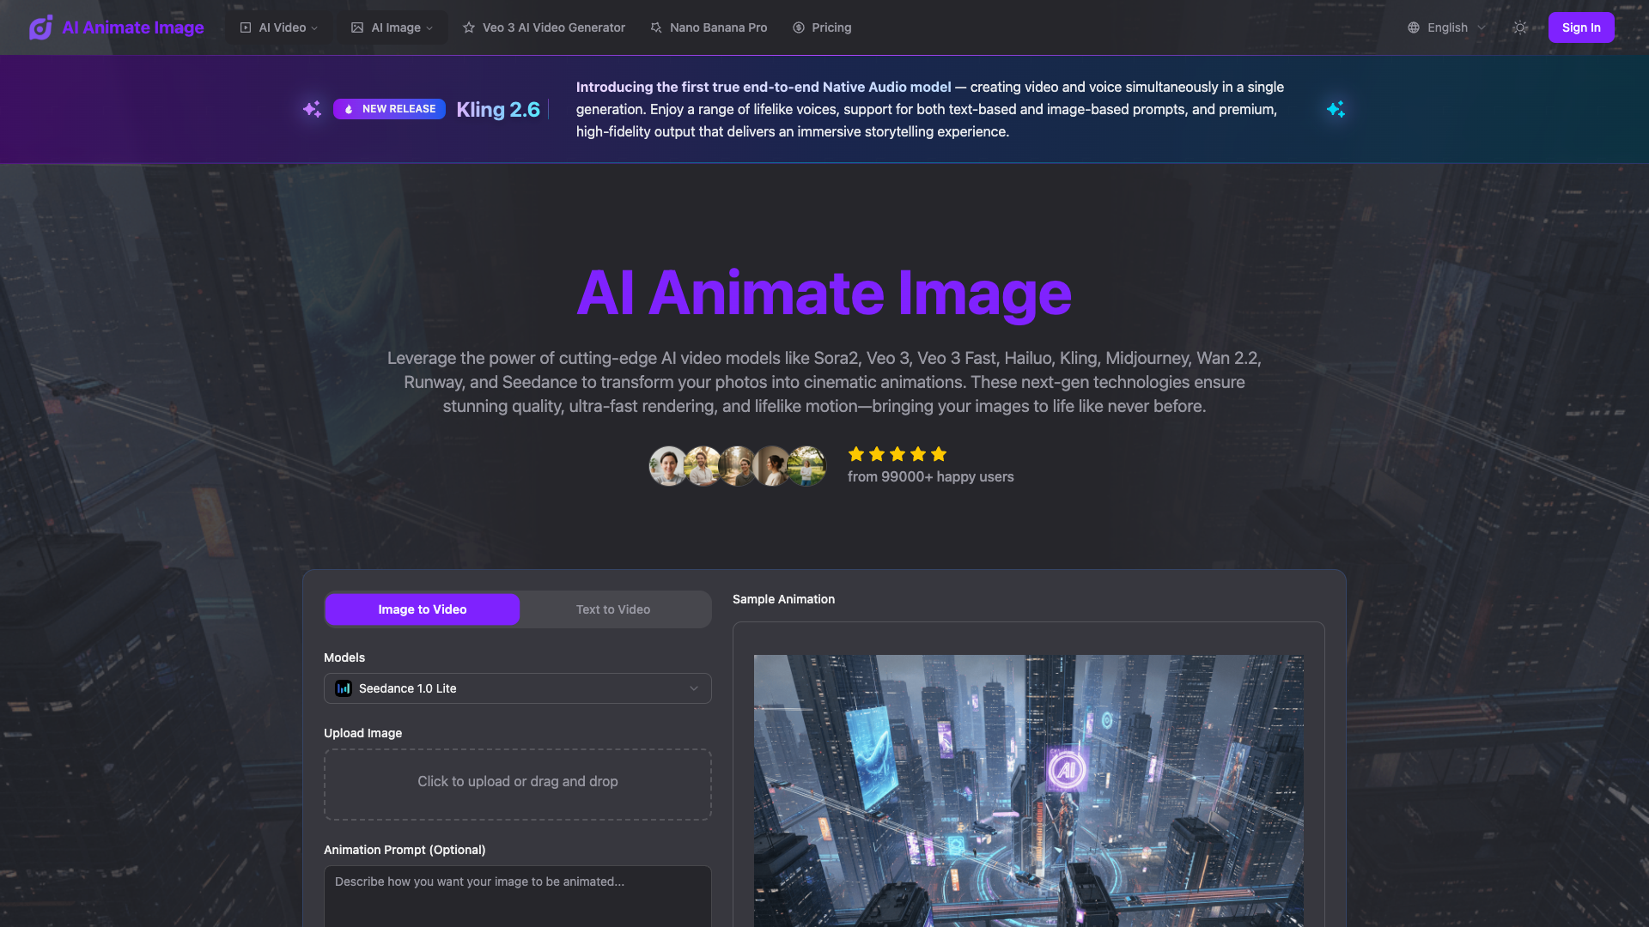Click the Upload Image label

[362, 733]
